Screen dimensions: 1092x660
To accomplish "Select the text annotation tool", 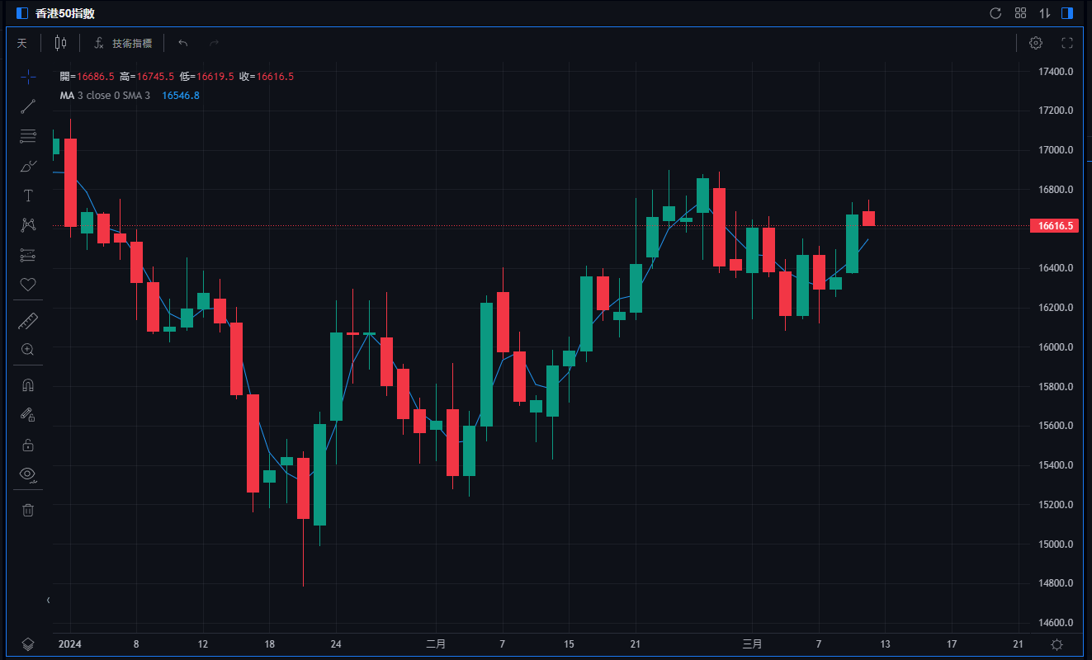I will (x=28, y=196).
